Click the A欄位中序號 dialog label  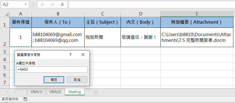26,63
